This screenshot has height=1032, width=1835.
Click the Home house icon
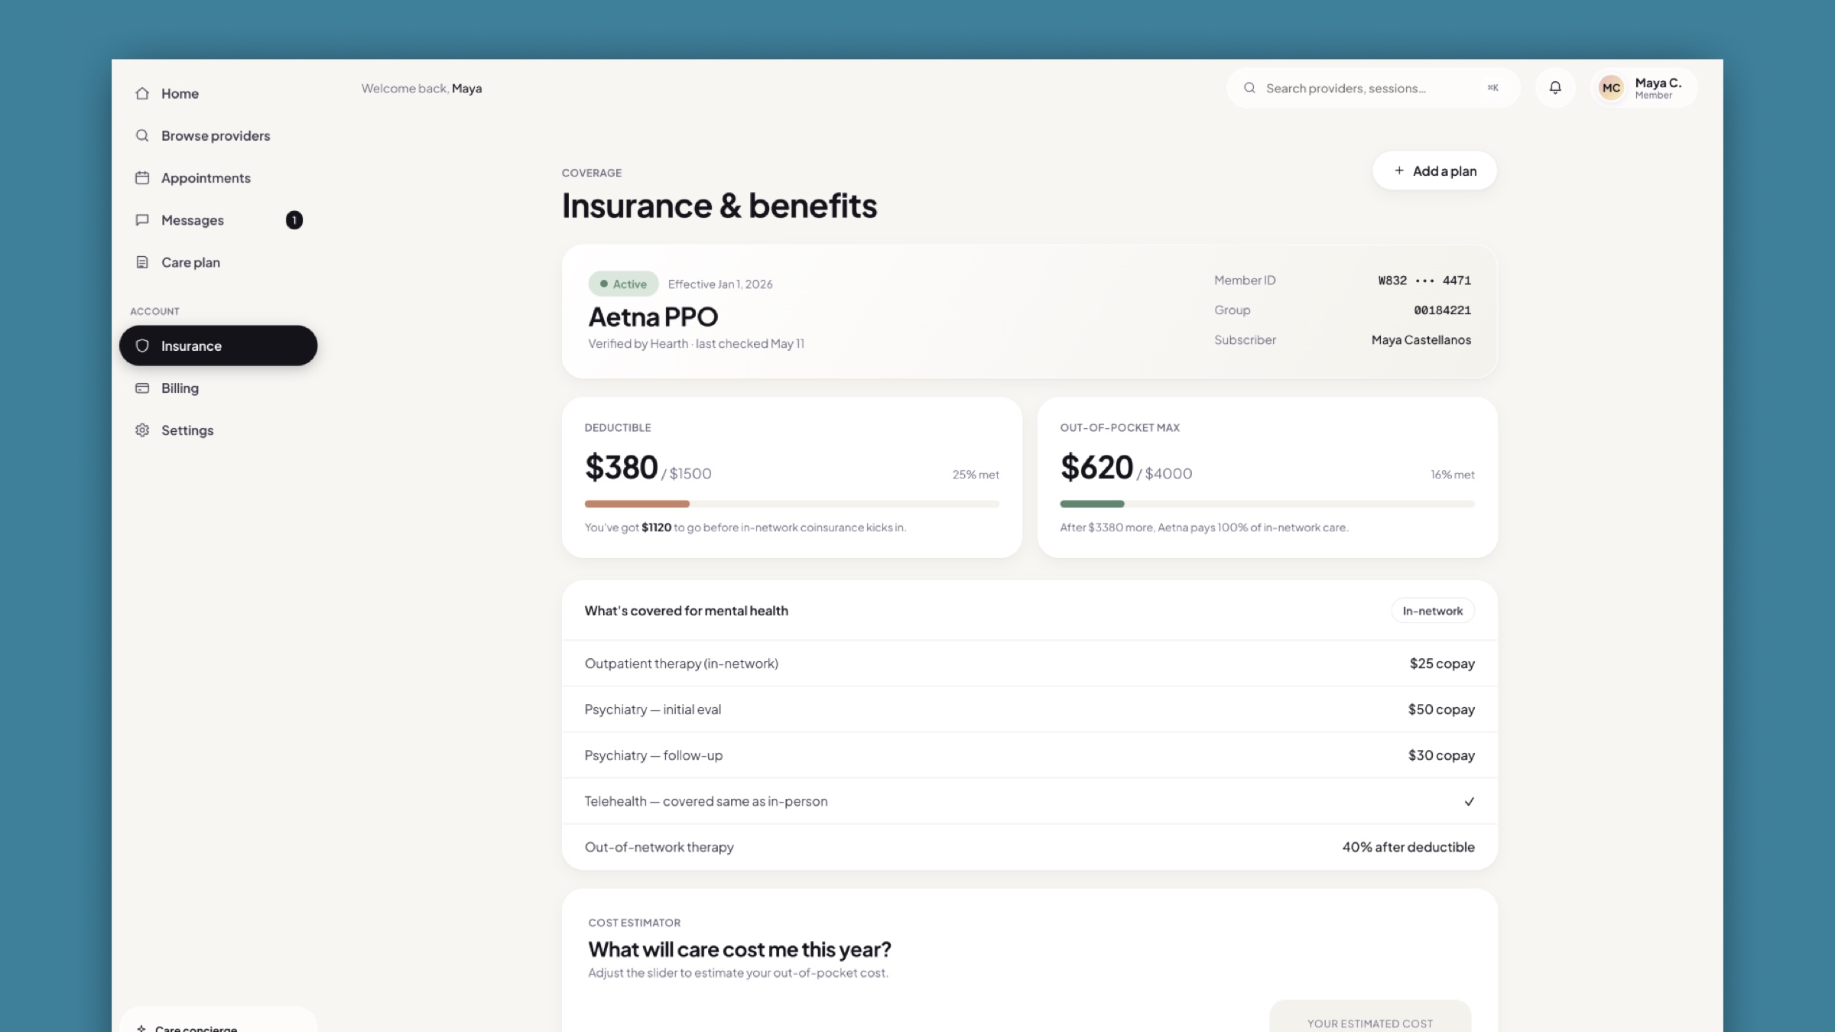pos(142,93)
